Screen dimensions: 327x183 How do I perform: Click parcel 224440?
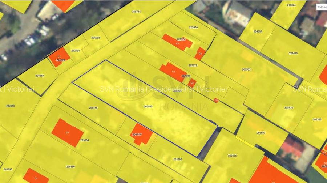293,53
